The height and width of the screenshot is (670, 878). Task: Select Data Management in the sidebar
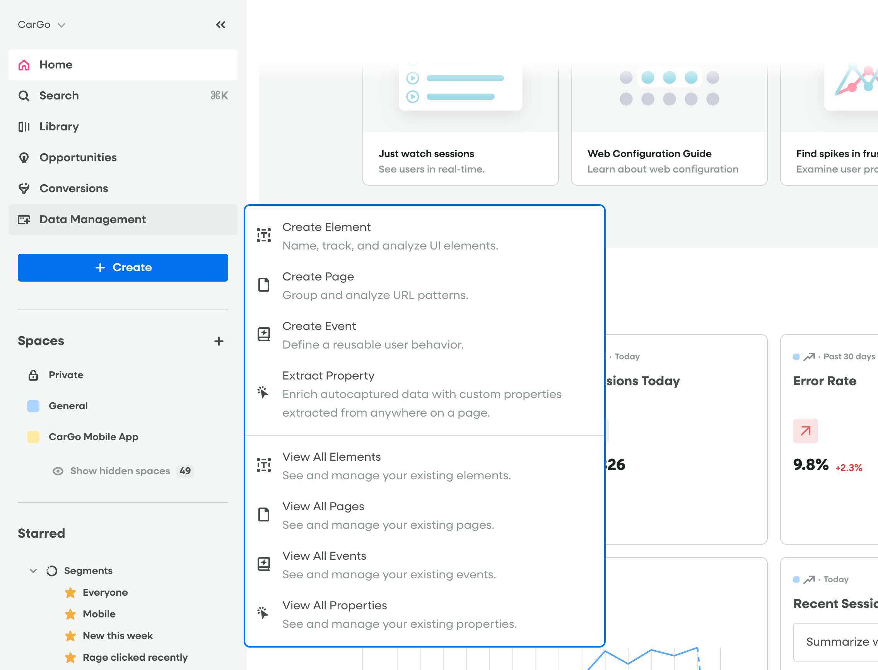tap(92, 219)
